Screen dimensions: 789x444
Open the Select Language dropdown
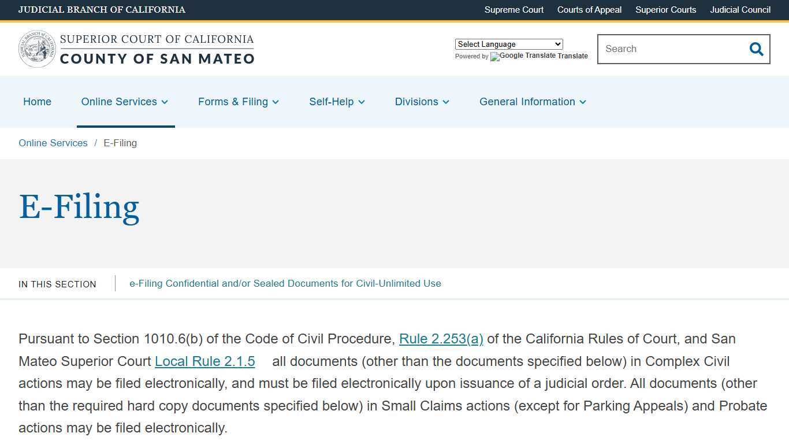(508, 44)
